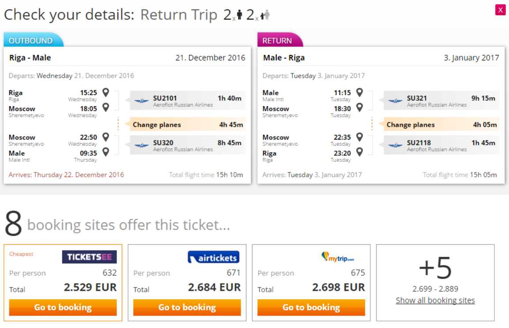Viewport: 509px width, 328px height.
Task: Expand the +5 more booking sites box
Action: [x=435, y=268]
